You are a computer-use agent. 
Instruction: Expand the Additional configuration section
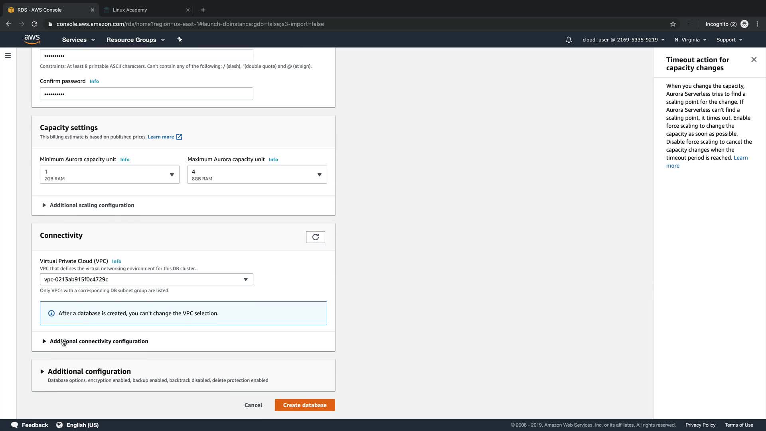89,372
